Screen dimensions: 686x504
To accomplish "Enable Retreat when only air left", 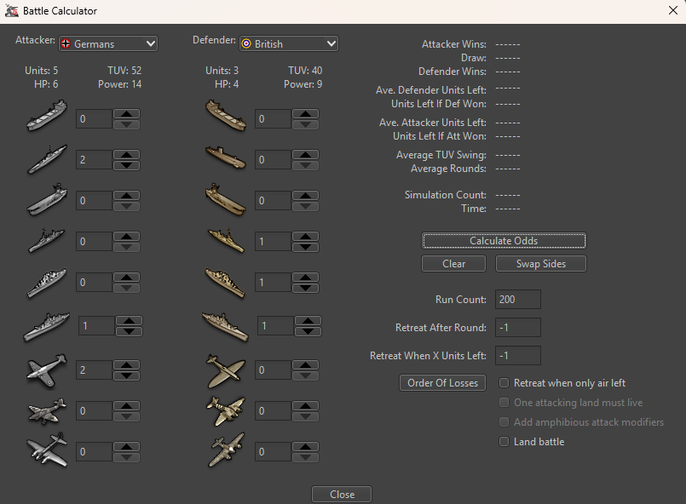I will [504, 383].
